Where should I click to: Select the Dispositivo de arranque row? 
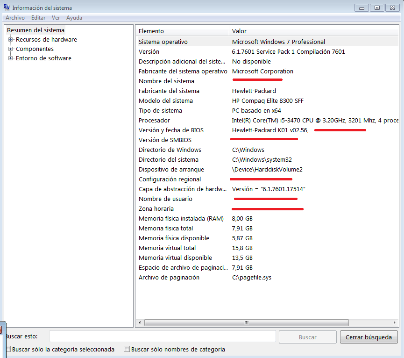point(268,169)
